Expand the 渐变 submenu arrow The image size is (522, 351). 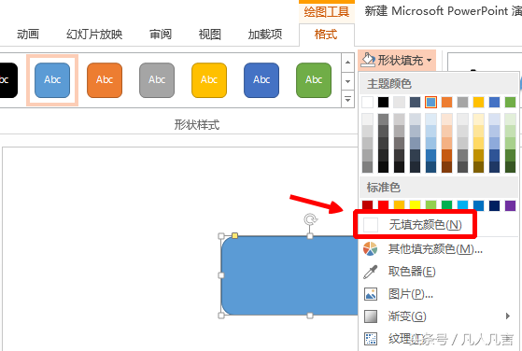[508, 316]
